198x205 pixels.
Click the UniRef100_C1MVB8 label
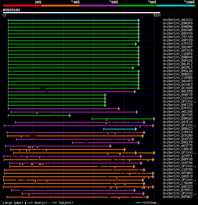178,78
